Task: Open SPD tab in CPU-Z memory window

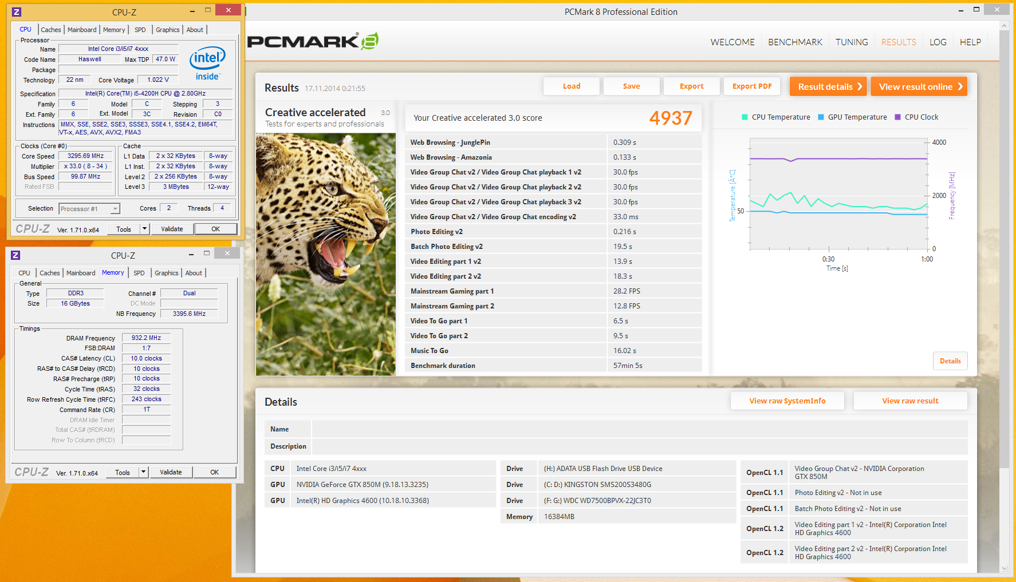Action: [139, 273]
